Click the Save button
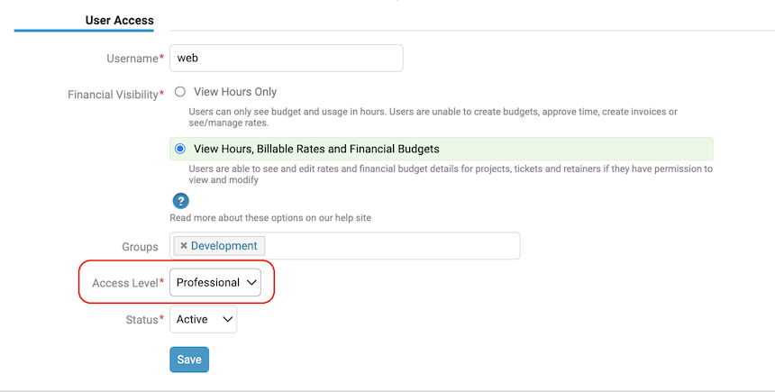 coord(189,360)
